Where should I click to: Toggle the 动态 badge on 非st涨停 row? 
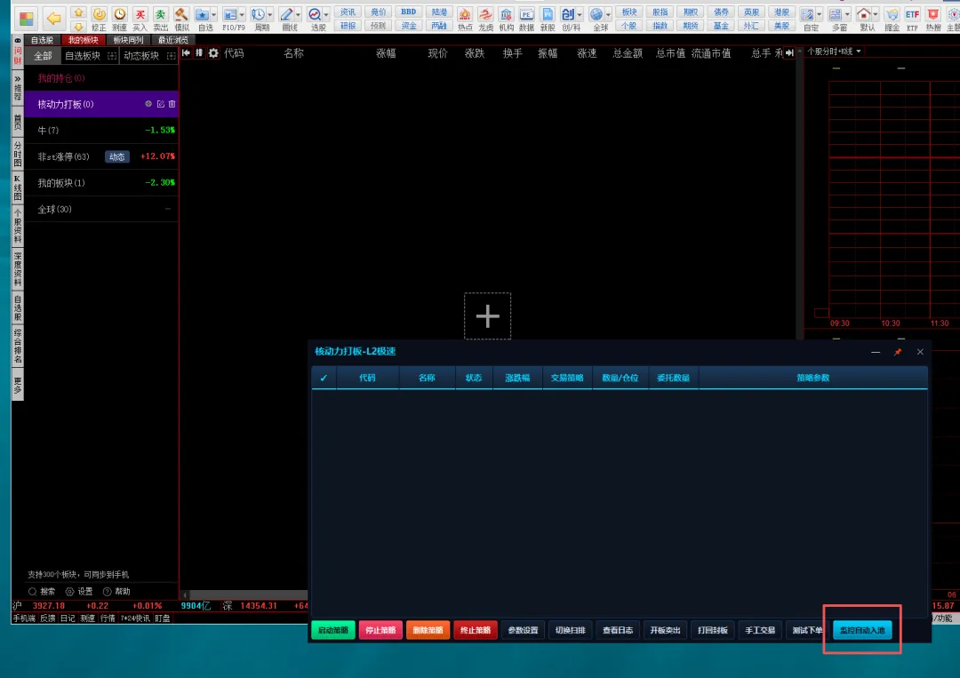tap(117, 156)
